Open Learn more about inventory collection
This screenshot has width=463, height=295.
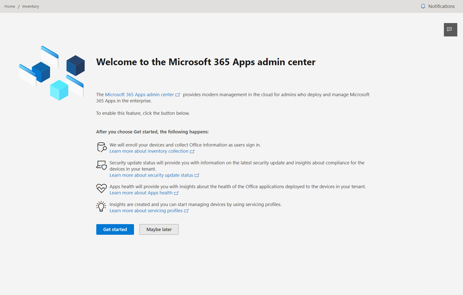tap(149, 151)
